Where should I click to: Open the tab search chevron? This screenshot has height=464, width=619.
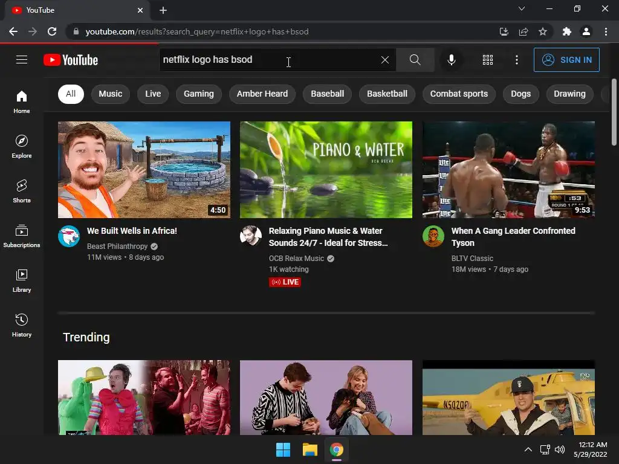click(x=522, y=8)
